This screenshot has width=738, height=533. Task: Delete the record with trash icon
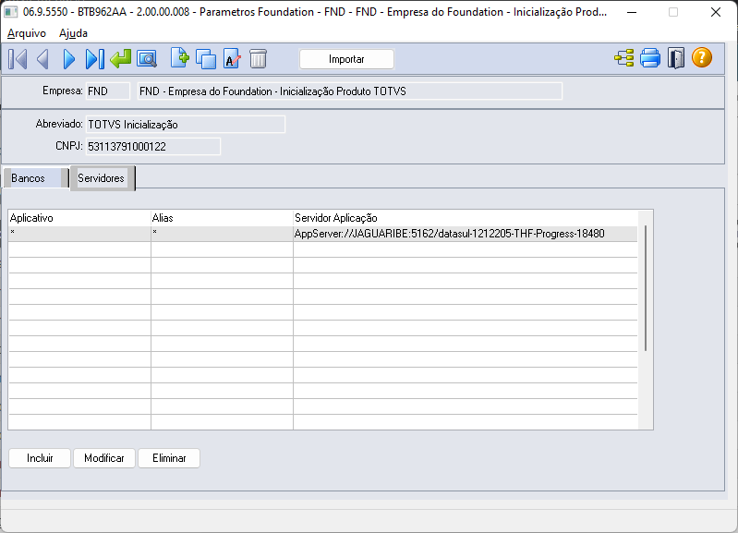[x=258, y=59]
